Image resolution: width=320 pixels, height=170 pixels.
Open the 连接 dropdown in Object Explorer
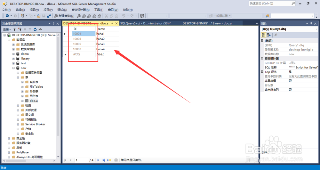[x=7, y=29]
